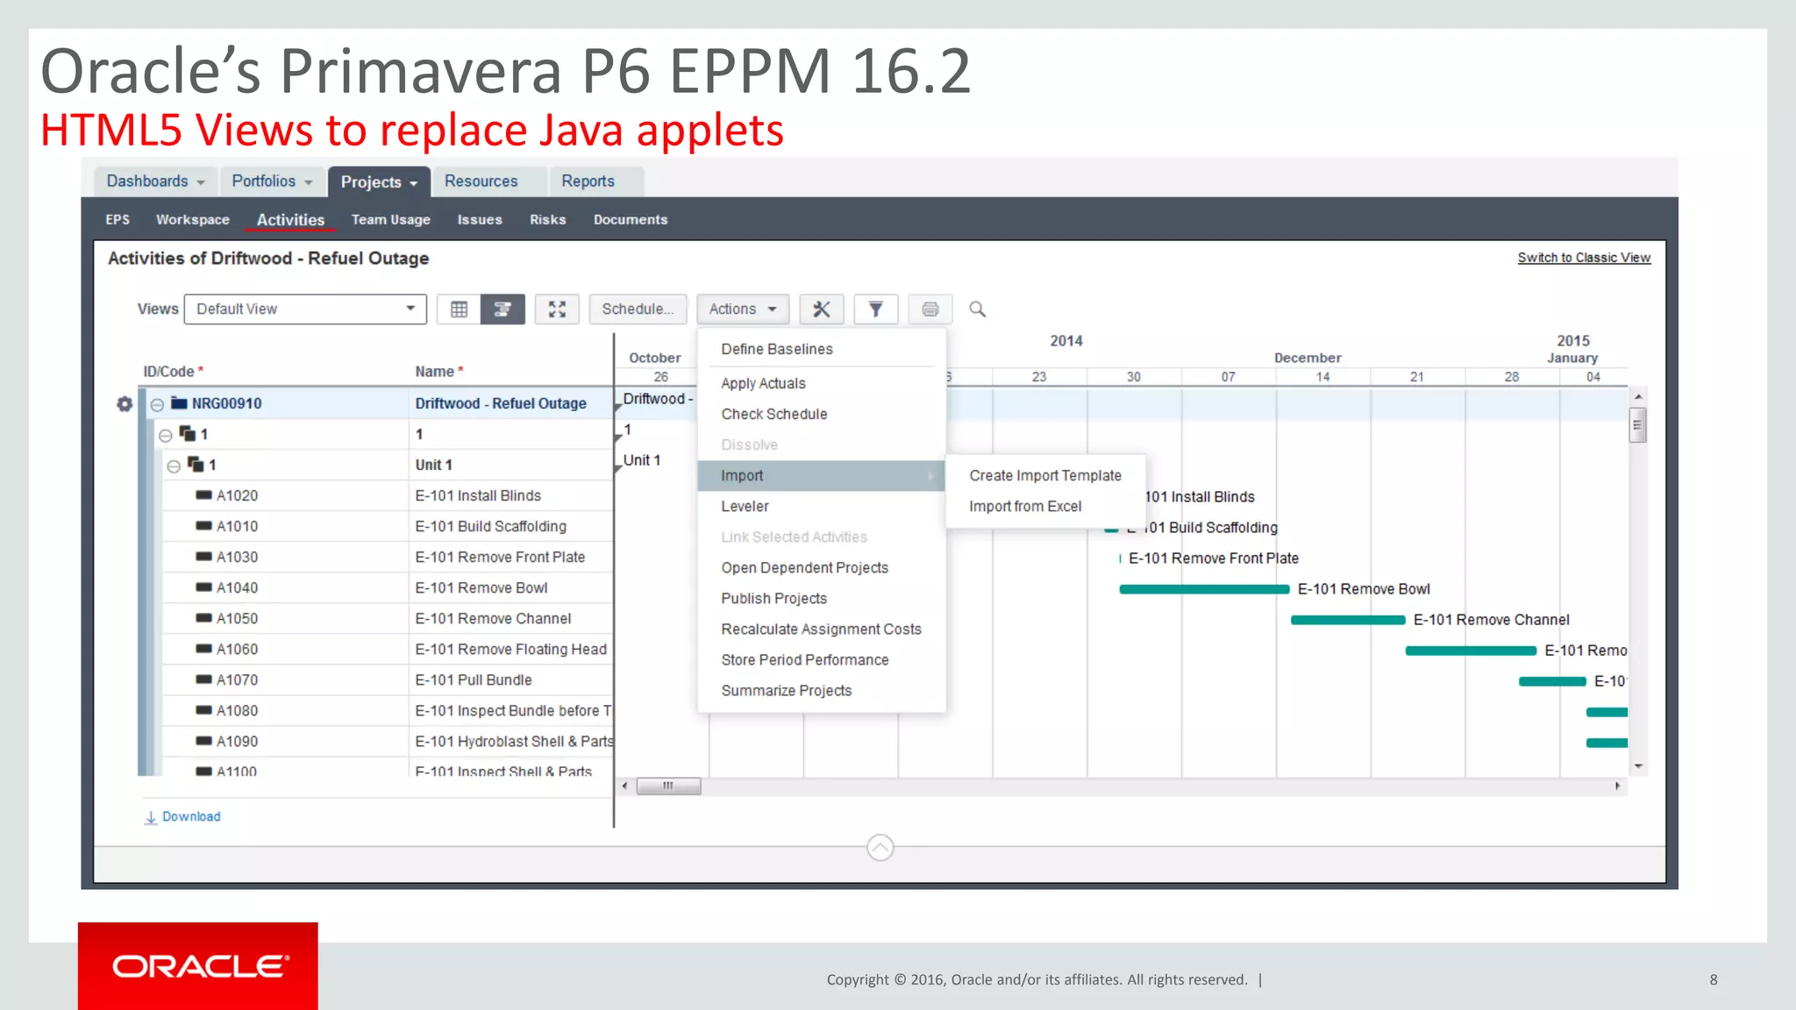Viewport: 1796px width, 1010px height.
Task: Select the A1080 activity icon
Action: (203, 710)
